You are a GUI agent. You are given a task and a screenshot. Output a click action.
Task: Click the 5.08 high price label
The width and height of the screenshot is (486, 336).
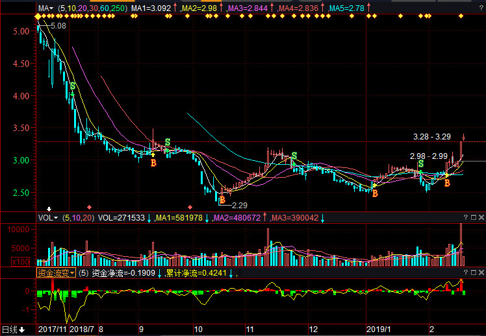pos(58,25)
